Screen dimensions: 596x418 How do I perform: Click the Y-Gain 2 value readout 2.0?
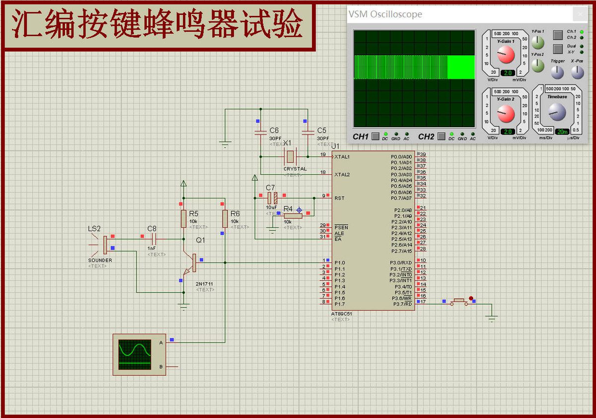507,132
